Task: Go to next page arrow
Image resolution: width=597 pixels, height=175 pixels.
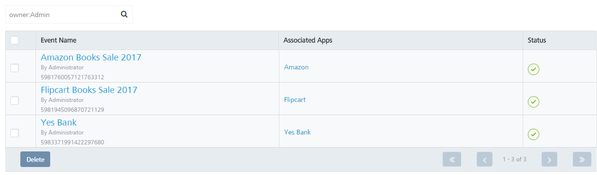Action: coord(549,159)
